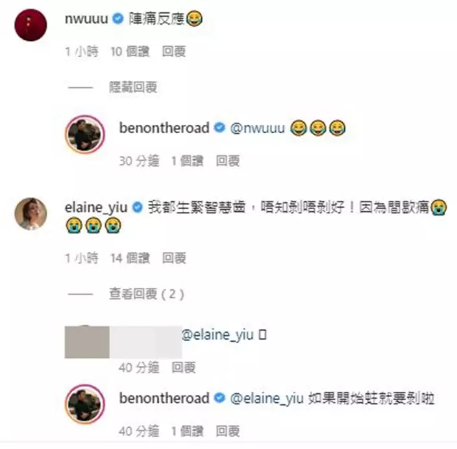Reply to elaine_yiu's wisdom tooth comment
Screen dimensions: 457x449
pyautogui.click(x=174, y=258)
